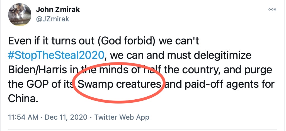The width and height of the screenshot is (286, 131).
Task: Click the word "China." ending the tweet
Action: pos(23,99)
